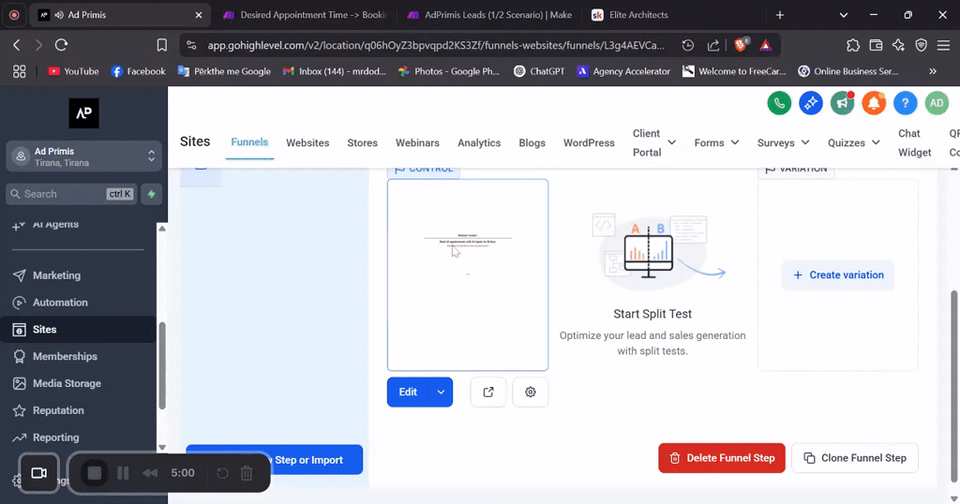The width and height of the screenshot is (960, 504).
Task: Open the Facebook bookmark
Action: click(x=139, y=71)
